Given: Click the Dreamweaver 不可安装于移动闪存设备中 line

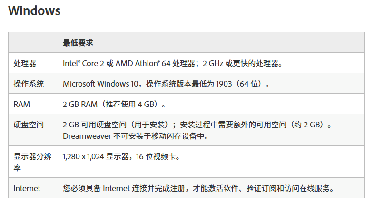Looking at the screenshot, I should point(136,136).
